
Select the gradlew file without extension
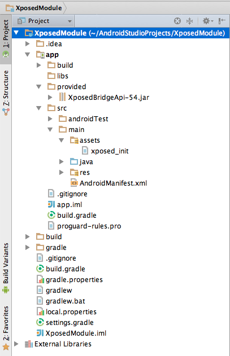click(59, 291)
